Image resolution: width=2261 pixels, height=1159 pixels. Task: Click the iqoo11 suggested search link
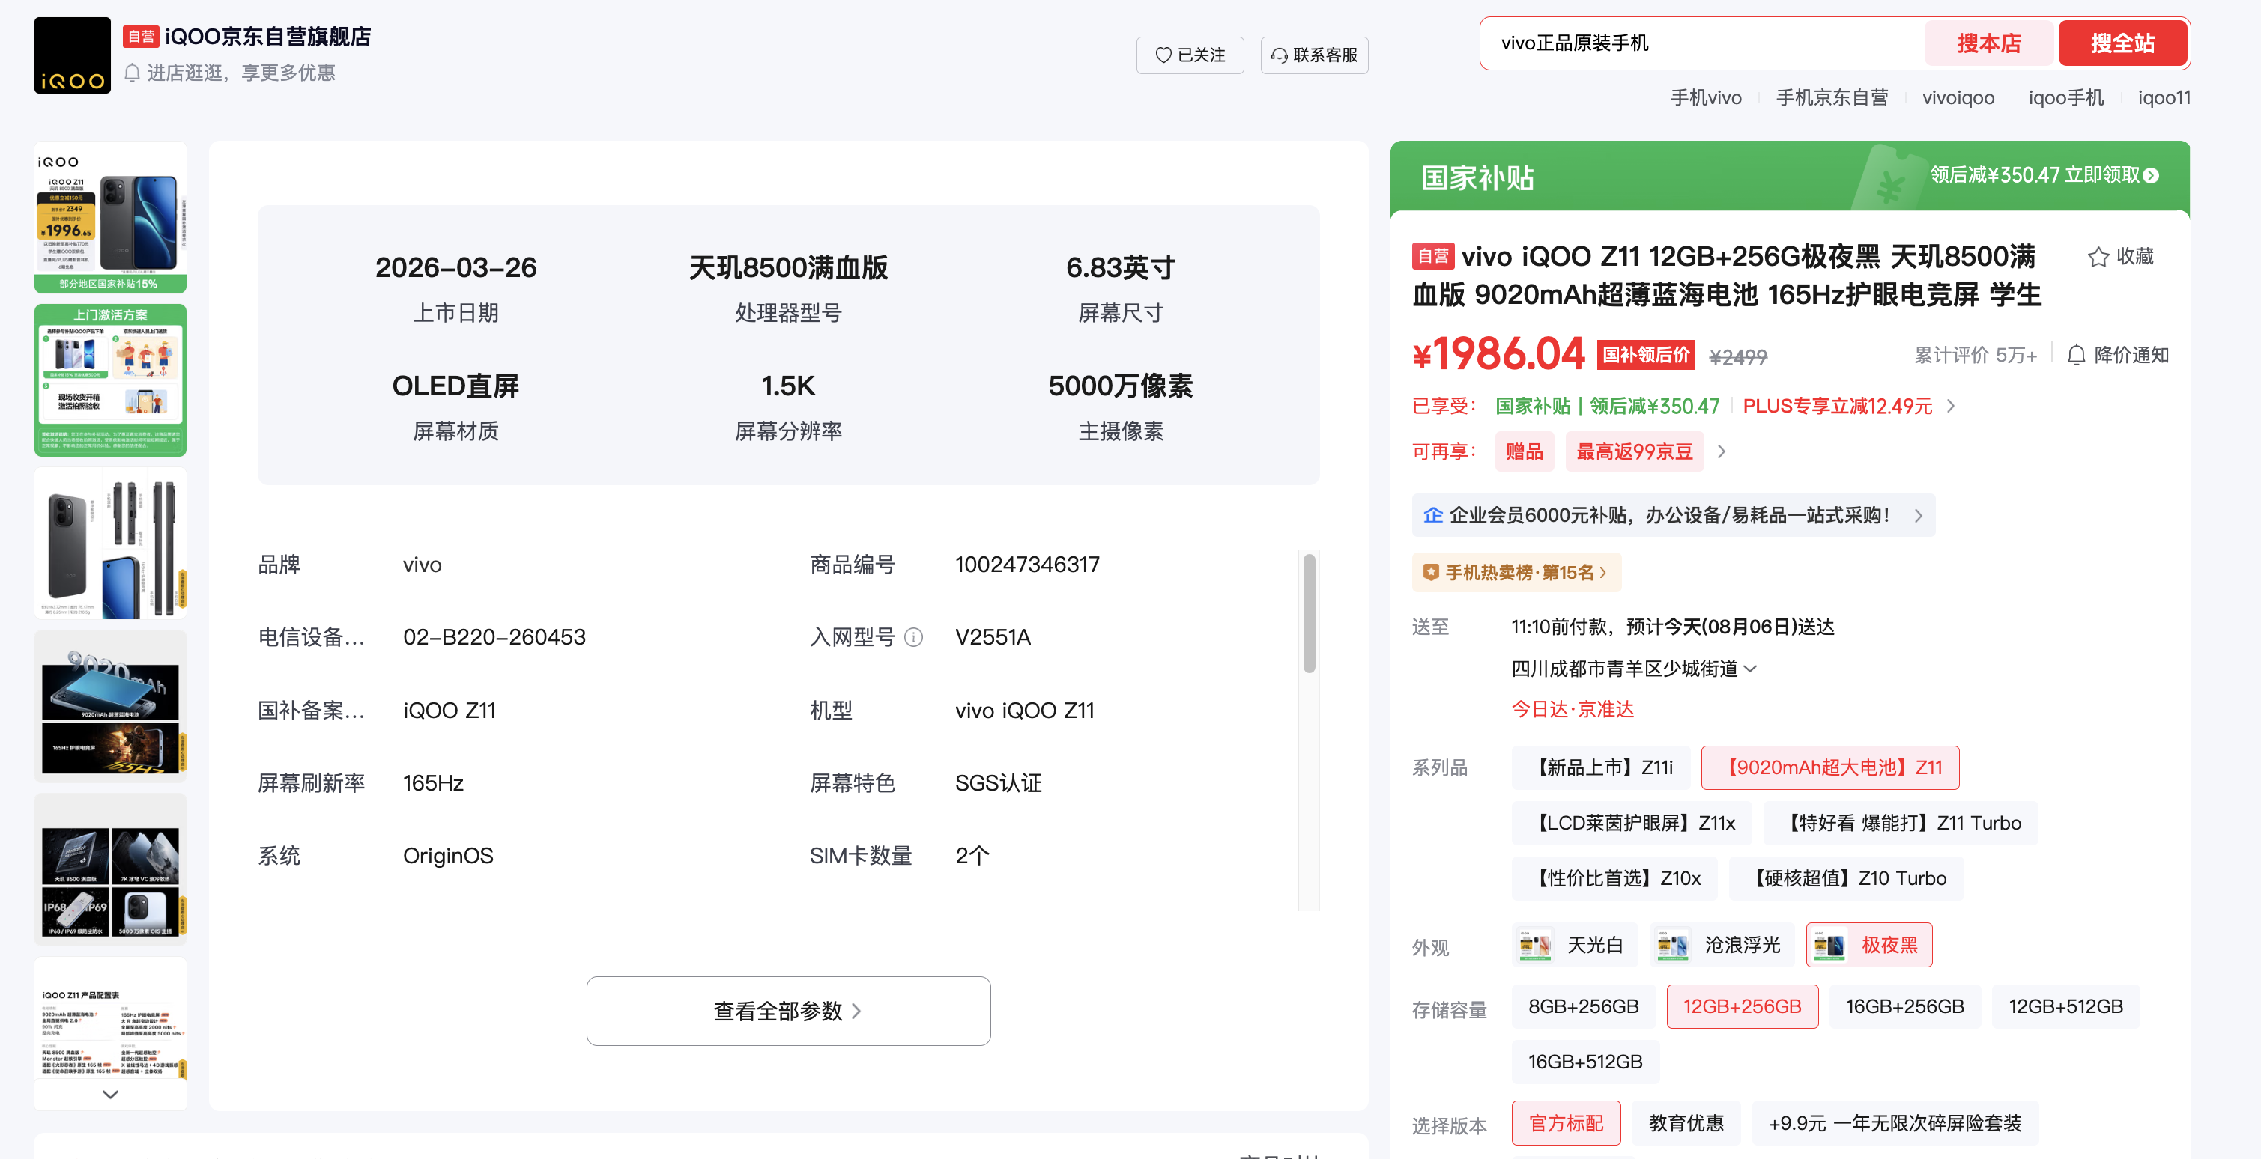coord(2164,97)
